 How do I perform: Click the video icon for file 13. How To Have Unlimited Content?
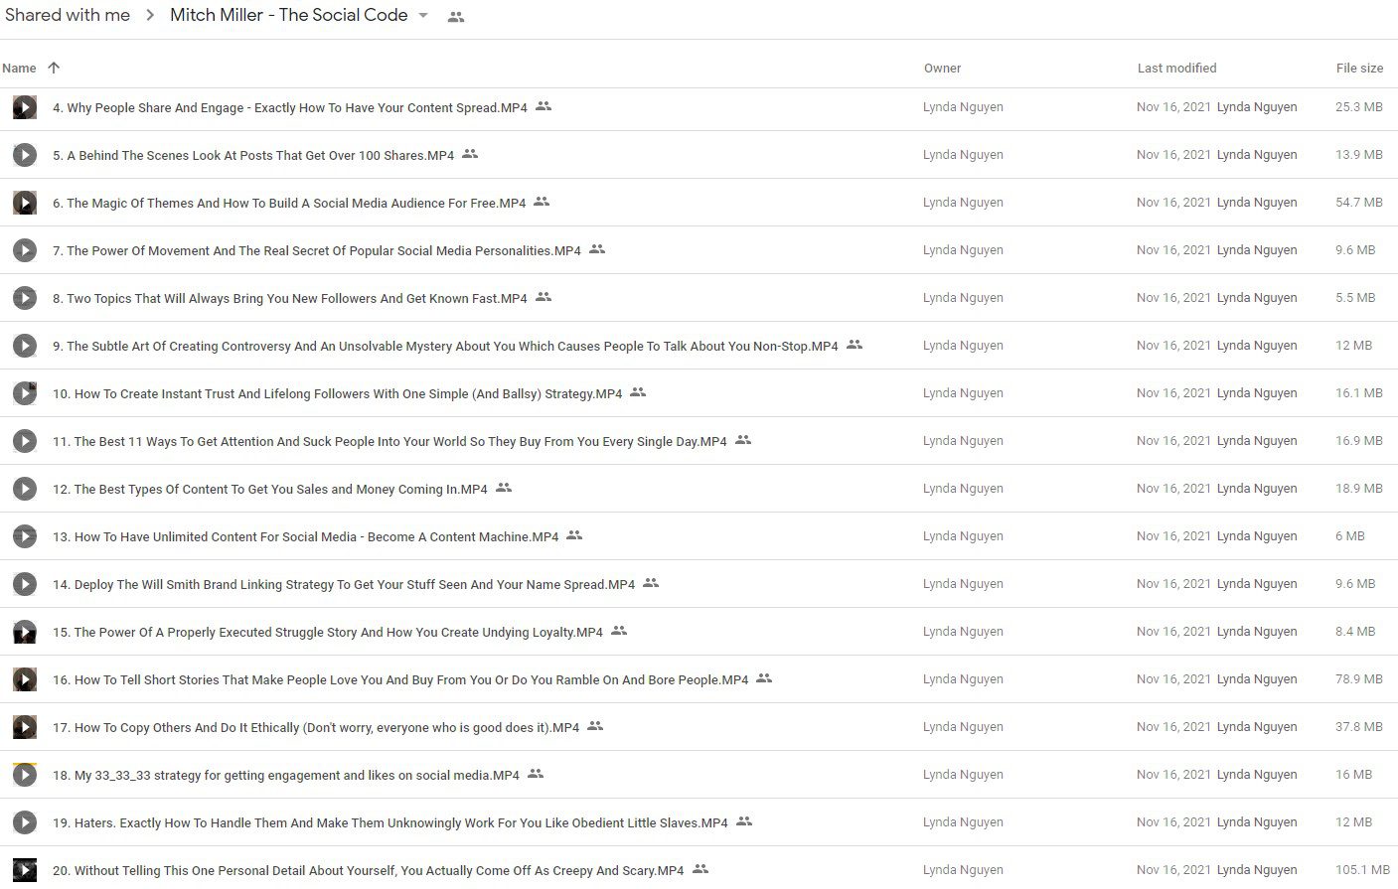(25, 536)
